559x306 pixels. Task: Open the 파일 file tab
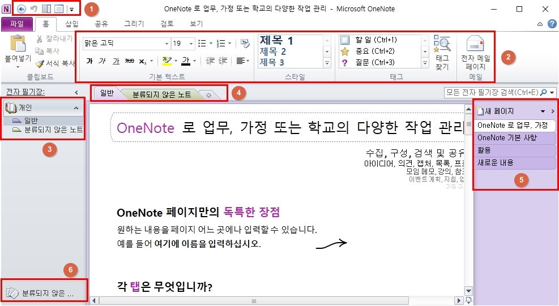tap(17, 24)
